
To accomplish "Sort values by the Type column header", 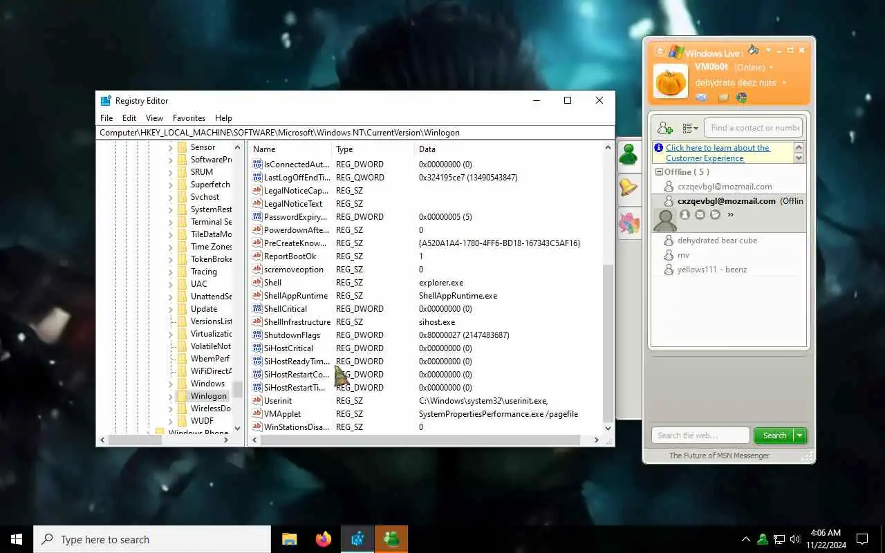I will click(373, 149).
